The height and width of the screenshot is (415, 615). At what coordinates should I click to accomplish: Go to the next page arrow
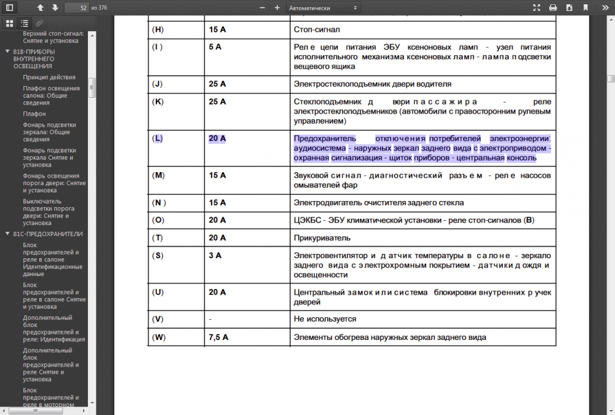(x=55, y=7)
